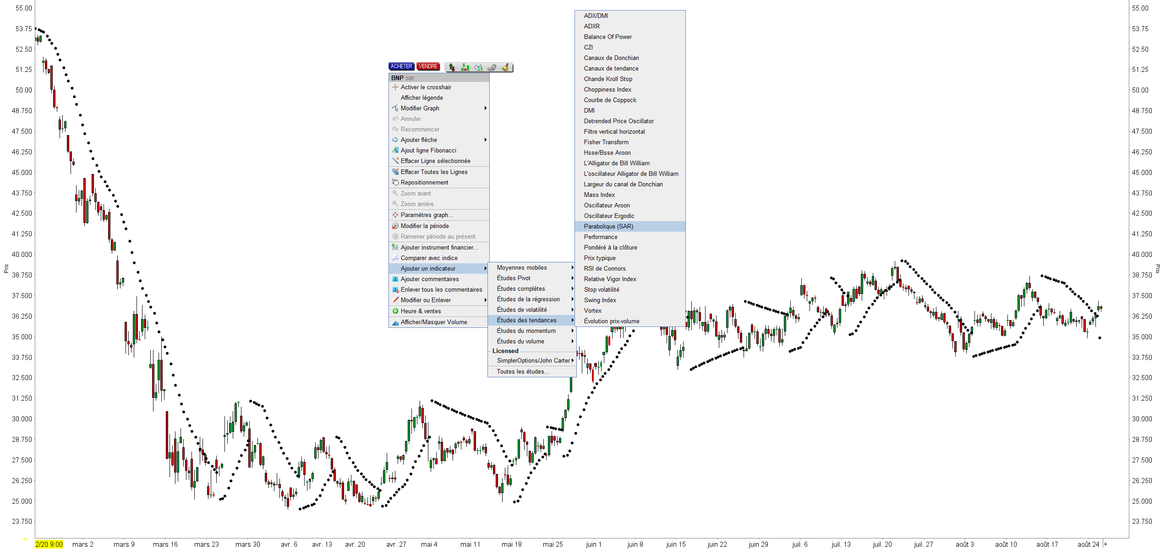The width and height of the screenshot is (1160, 549).
Task: Expand Études du momentum submenu
Action: tap(531, 331)
